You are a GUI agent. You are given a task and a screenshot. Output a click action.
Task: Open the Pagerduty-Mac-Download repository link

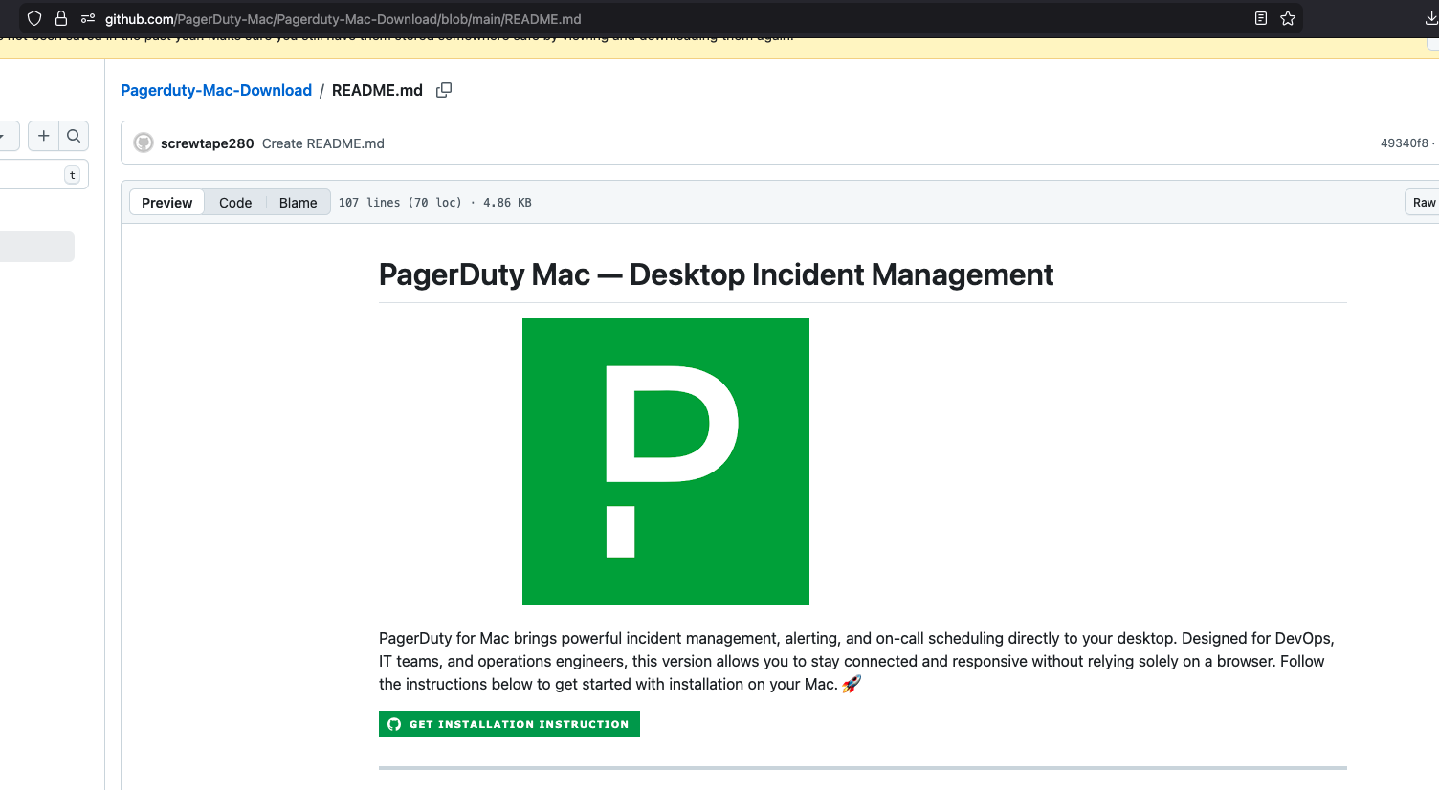click(216, 90)
